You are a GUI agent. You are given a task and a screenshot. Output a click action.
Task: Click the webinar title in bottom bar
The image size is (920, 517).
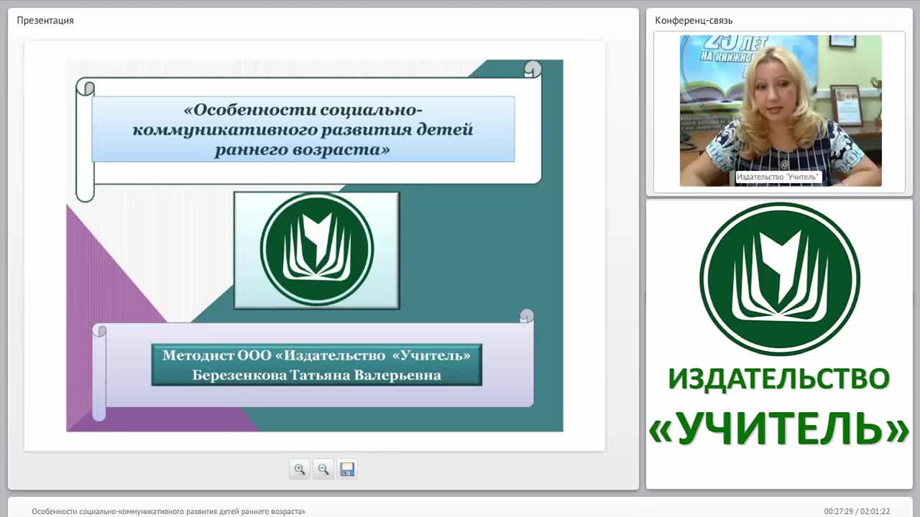(168, 511)
